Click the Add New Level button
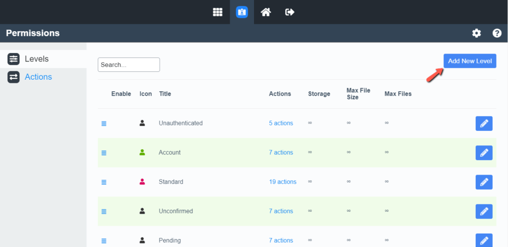This screenshot has width=508, height=247. point(470,61)
